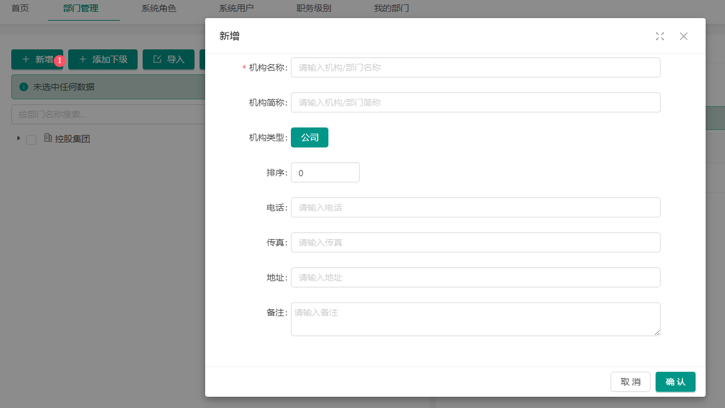Click the fullscreen expand icon in dialog header
This screenshot has height=408, width=725.
click(659, 36)
